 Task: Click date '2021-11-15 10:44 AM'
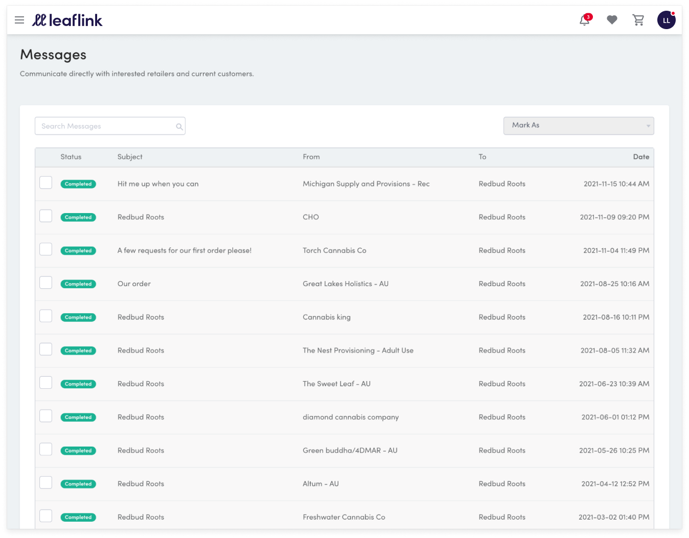[616, 184]
